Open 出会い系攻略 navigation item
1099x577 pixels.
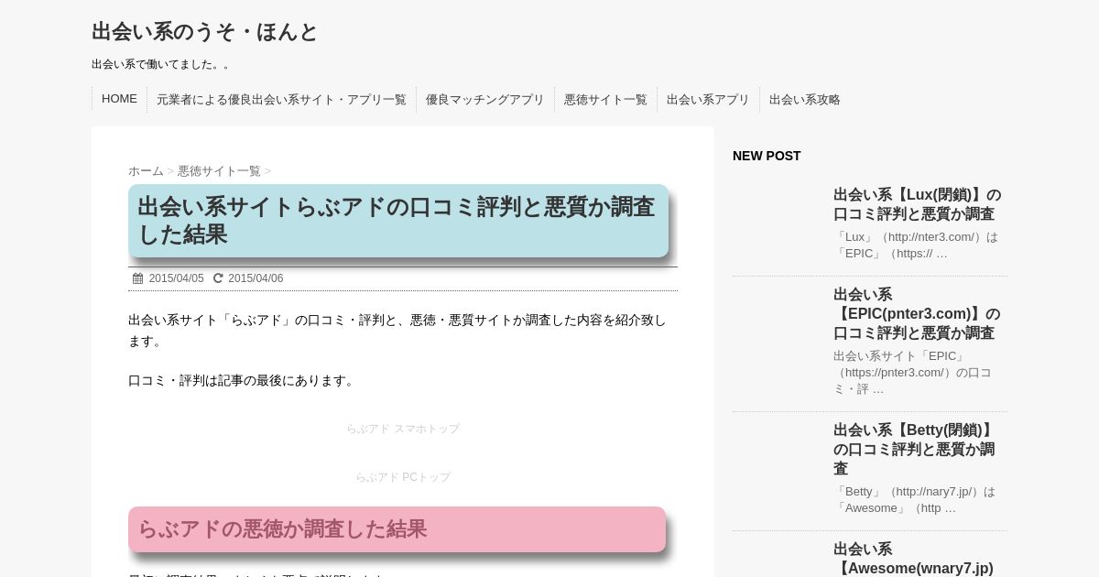pos(804,100)
